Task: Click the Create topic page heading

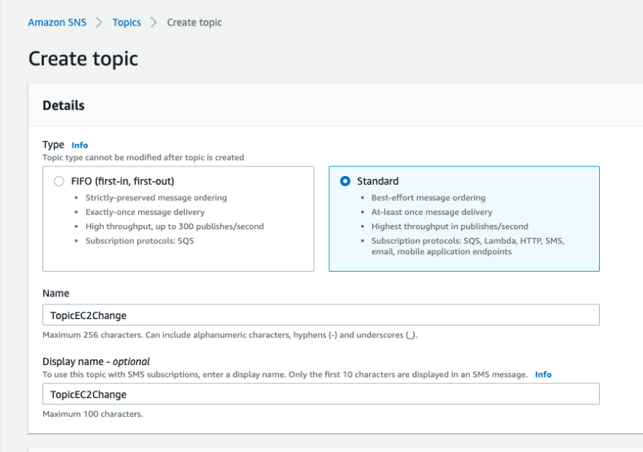Action: click(83, 58)
